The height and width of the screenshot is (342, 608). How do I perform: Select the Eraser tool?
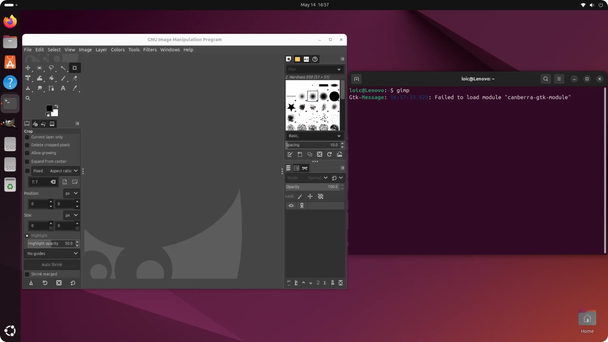coord(75,78)
